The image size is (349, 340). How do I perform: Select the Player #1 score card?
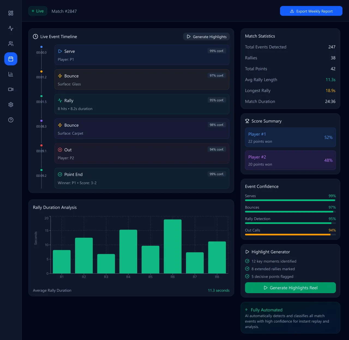[290, 137]
